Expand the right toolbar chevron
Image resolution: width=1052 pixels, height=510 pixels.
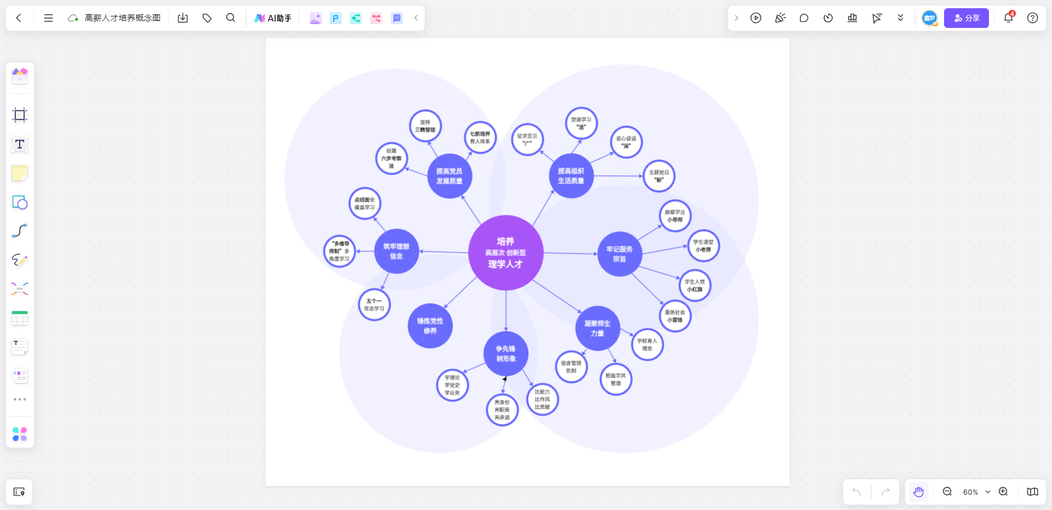point(736,18)
